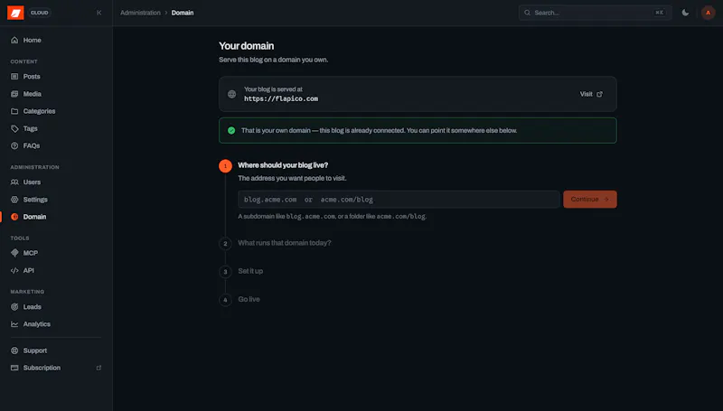This screenshot has height=411, width=723.
Task: Click the Media image icon
Action: point(14,94)
